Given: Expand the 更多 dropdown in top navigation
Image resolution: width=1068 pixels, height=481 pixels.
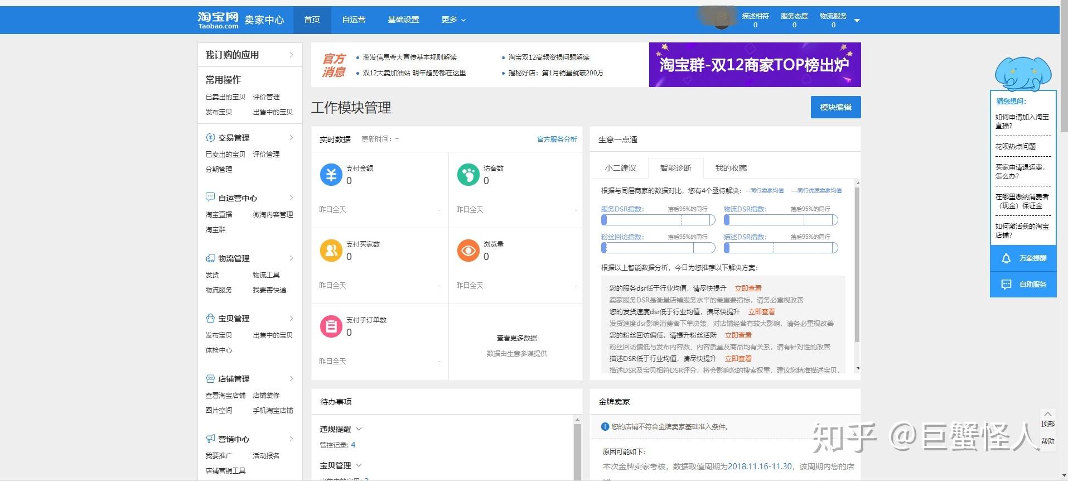Looking at the screenshot, I should click(x=453, y=20).
